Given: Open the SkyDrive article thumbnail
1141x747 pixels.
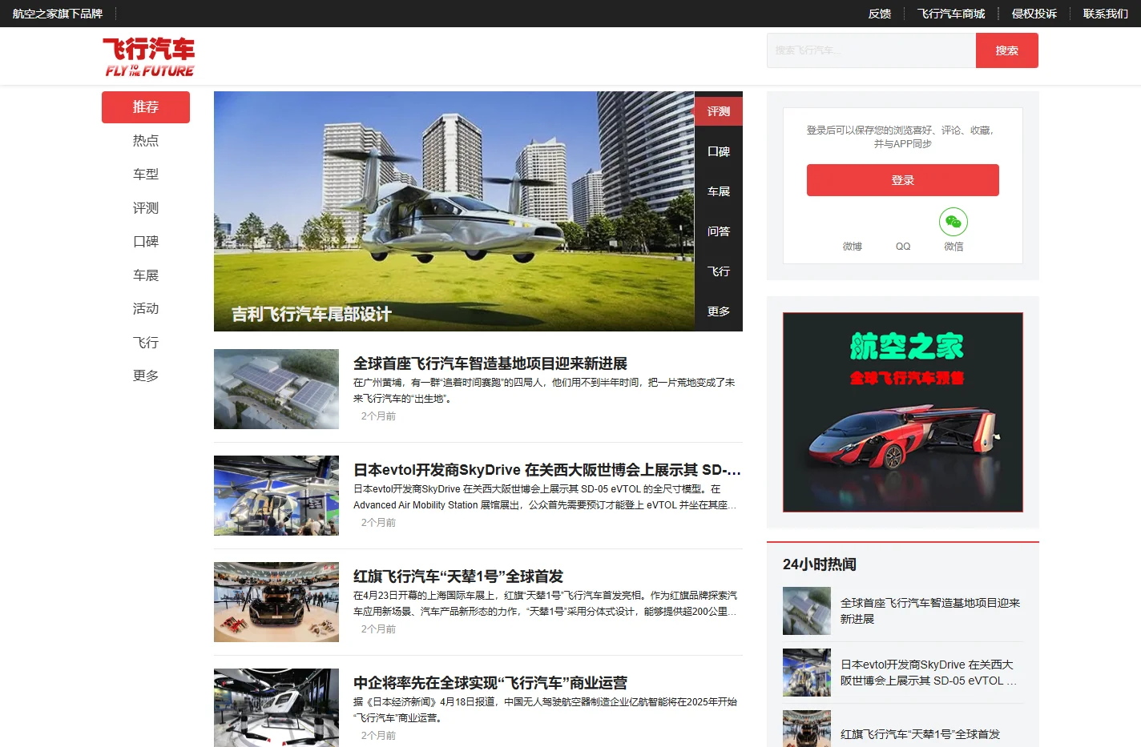Looking at the screenshot, I should pyautogui.click(x=276, y=496).
